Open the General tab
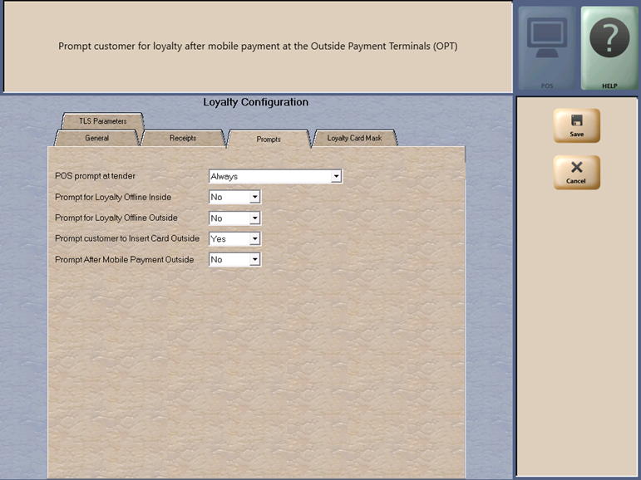 (x=96, y=138)
